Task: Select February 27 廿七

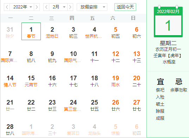Action: (x=137, y=106)
